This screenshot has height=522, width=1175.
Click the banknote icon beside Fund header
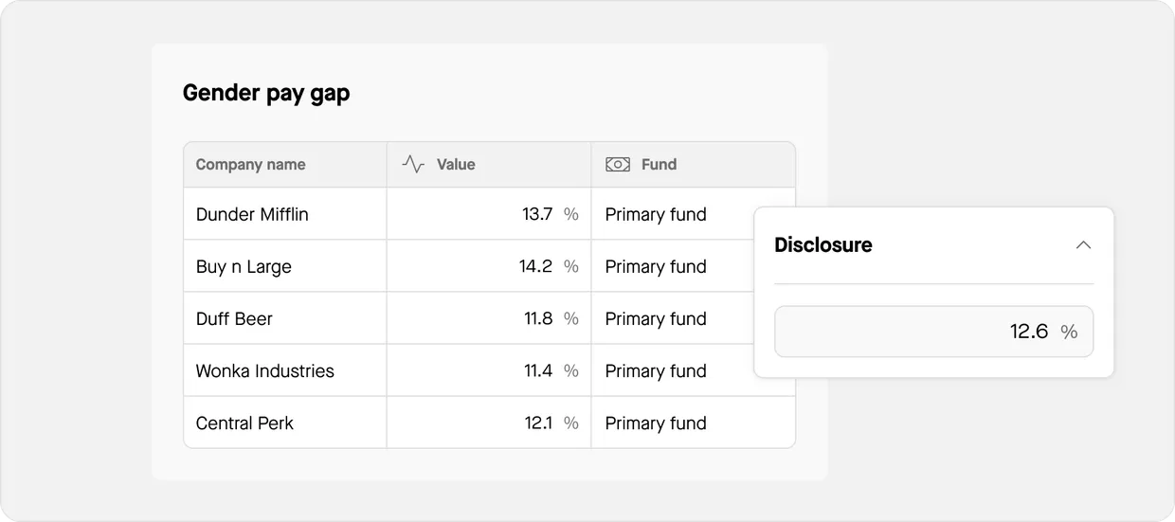[618, 164]
